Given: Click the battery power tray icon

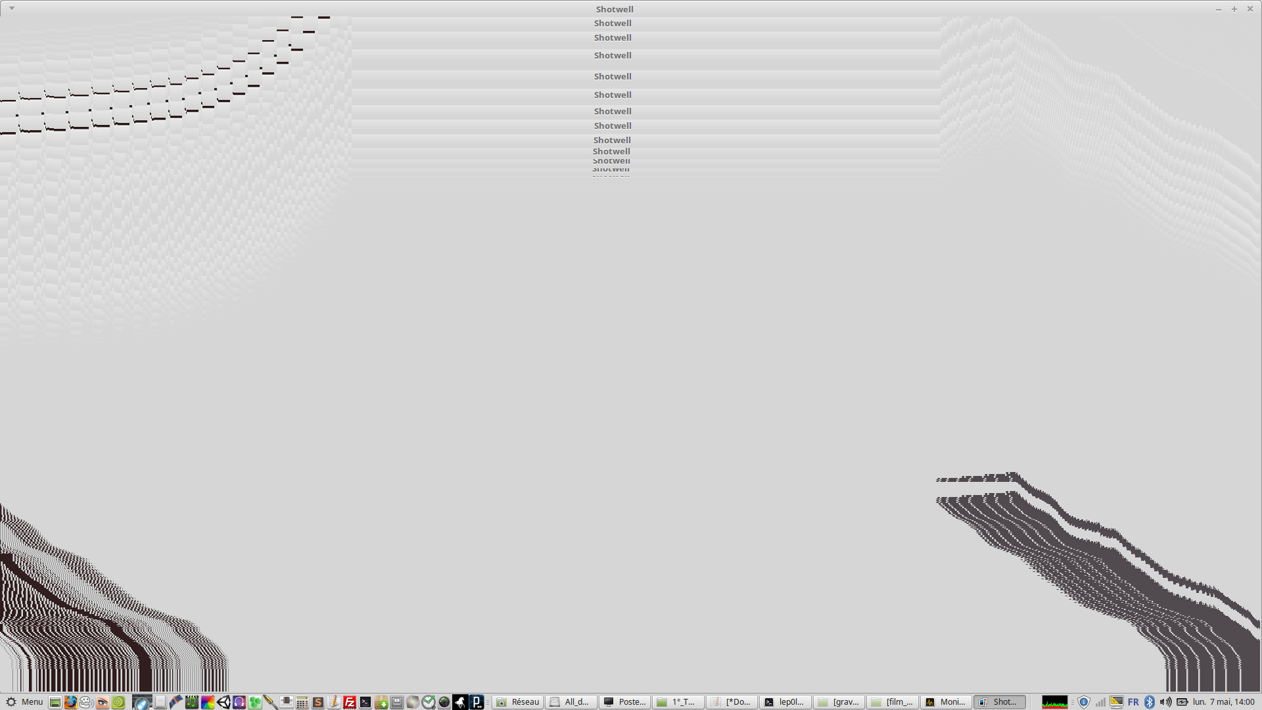Looking at the screenshot, I should (x=1182, y=702).
